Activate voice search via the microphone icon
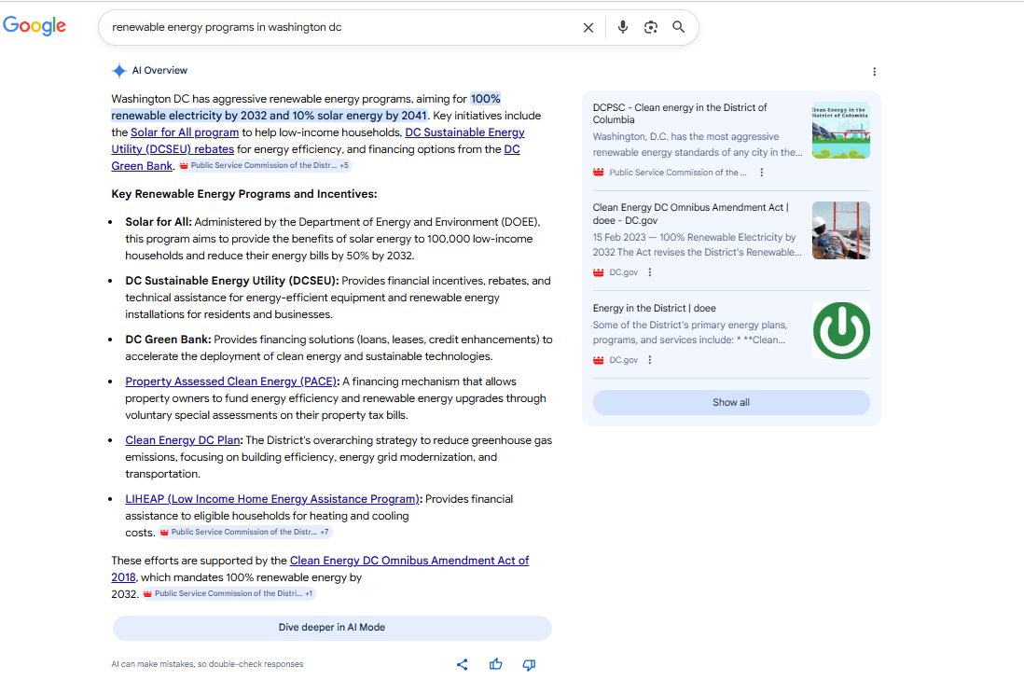 pyautogui.click(x=622, y=27)
